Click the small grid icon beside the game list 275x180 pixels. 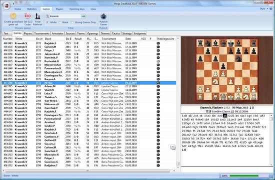tap(172, 147)
